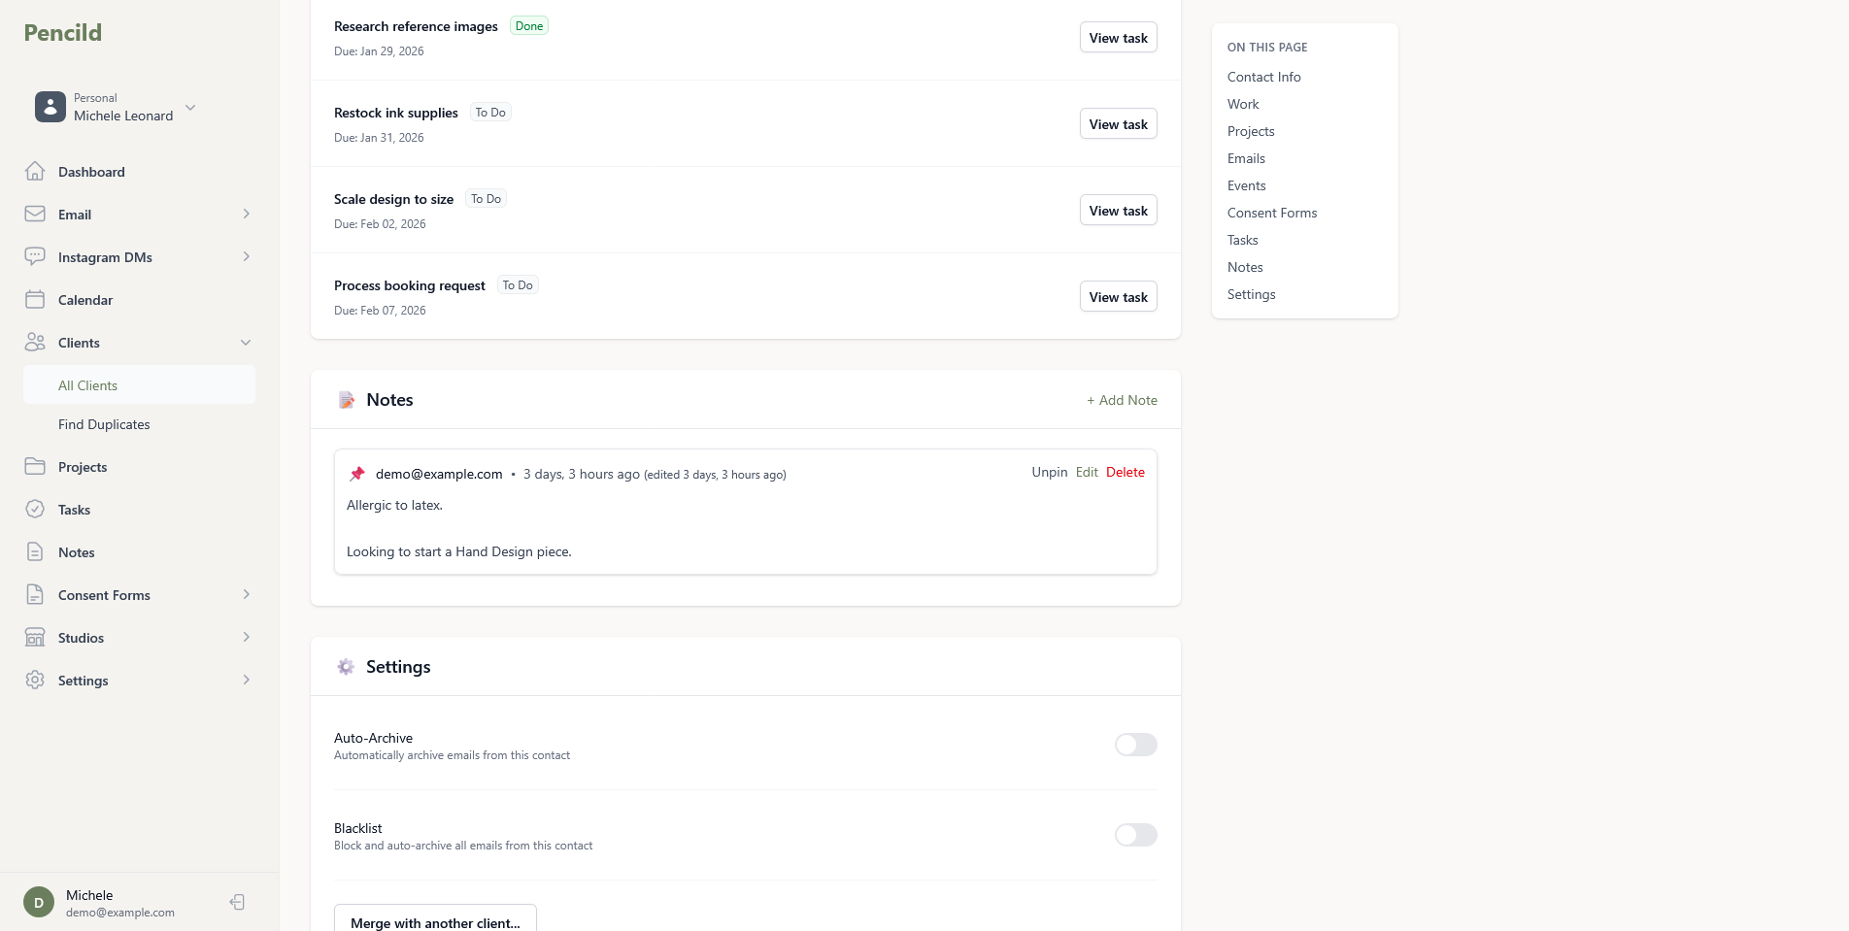
Task: Click the Dashboard home icon
Action: pyautogui.click(x=35, y=172)
